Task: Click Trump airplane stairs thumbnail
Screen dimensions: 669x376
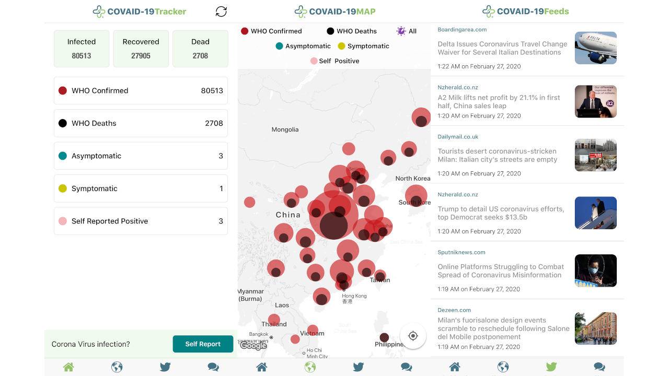Action: [596, 213]
